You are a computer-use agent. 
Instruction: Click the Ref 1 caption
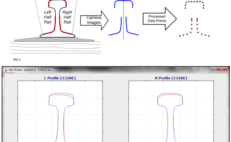click(17, 60)
